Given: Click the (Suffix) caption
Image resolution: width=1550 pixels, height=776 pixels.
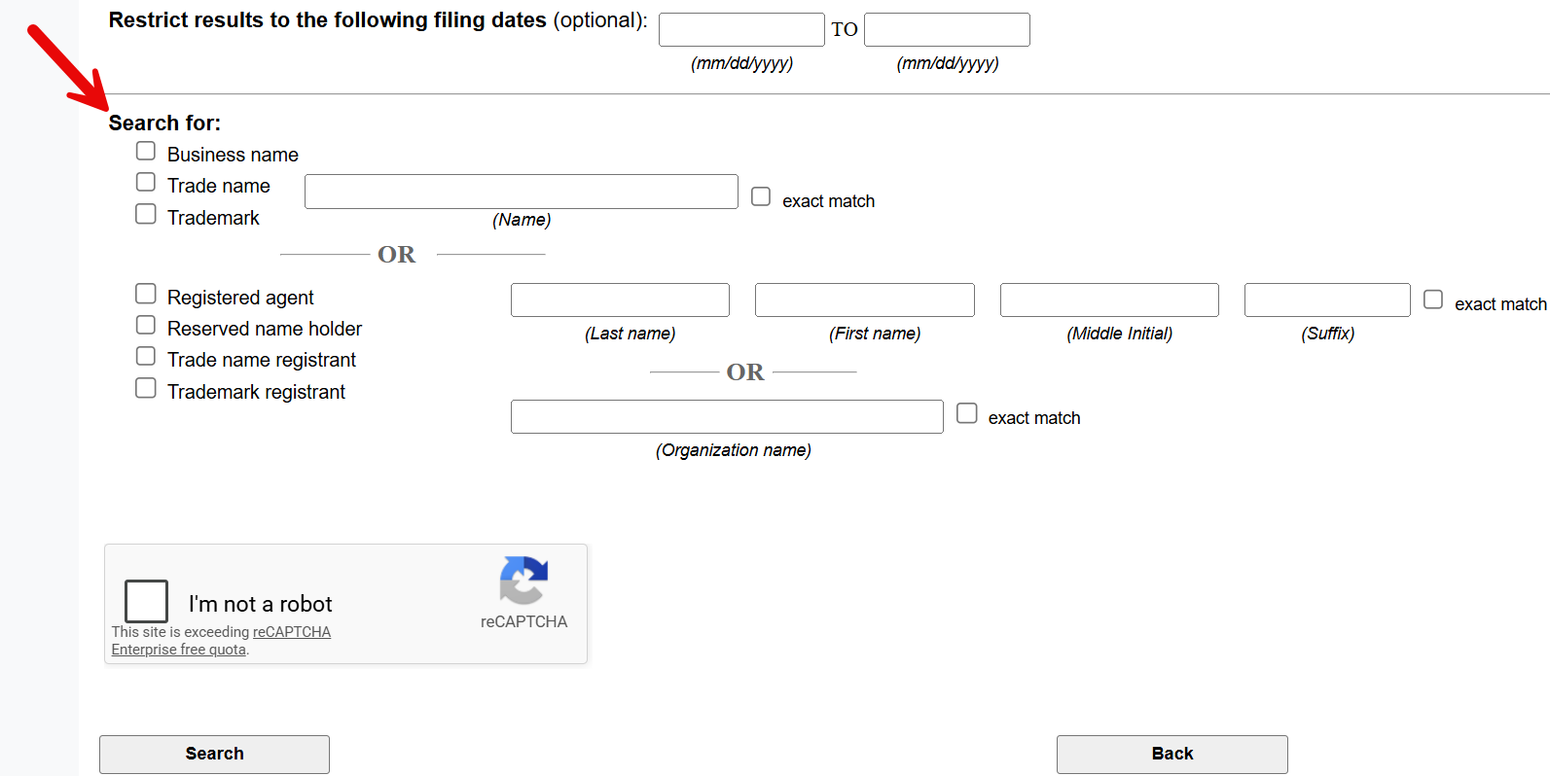Looking at the screenshot, I should (1328, 334).
